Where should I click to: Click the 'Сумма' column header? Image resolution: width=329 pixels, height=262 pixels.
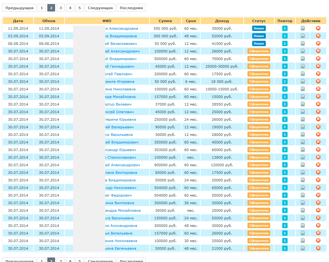[x=165, y=21]
